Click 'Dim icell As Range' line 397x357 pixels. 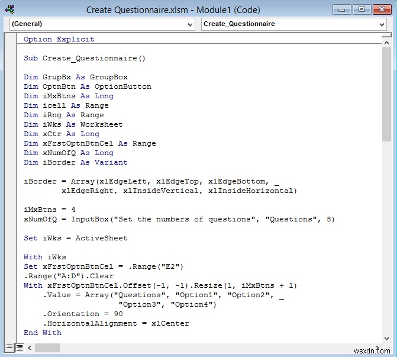pos(66,105)
